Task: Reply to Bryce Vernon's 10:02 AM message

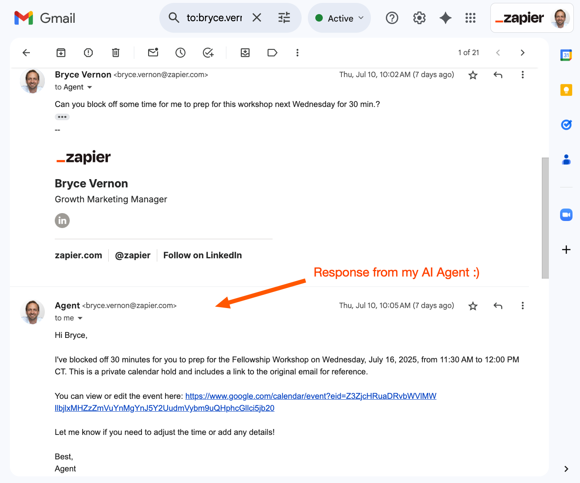Action: (x=498, y=75)
